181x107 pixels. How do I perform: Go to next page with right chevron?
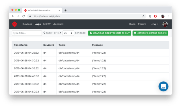point(60,33)
